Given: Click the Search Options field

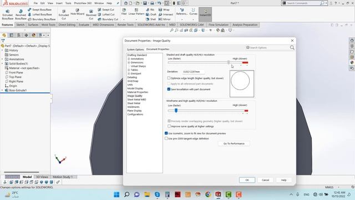Looking at the screenshot, I should tap(267, 48).
